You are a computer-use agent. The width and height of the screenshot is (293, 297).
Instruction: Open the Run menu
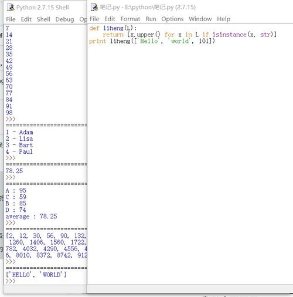coord(151,19)
